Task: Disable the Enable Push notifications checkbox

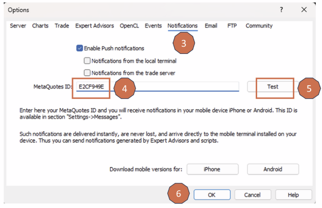Action: coord(80,48)
